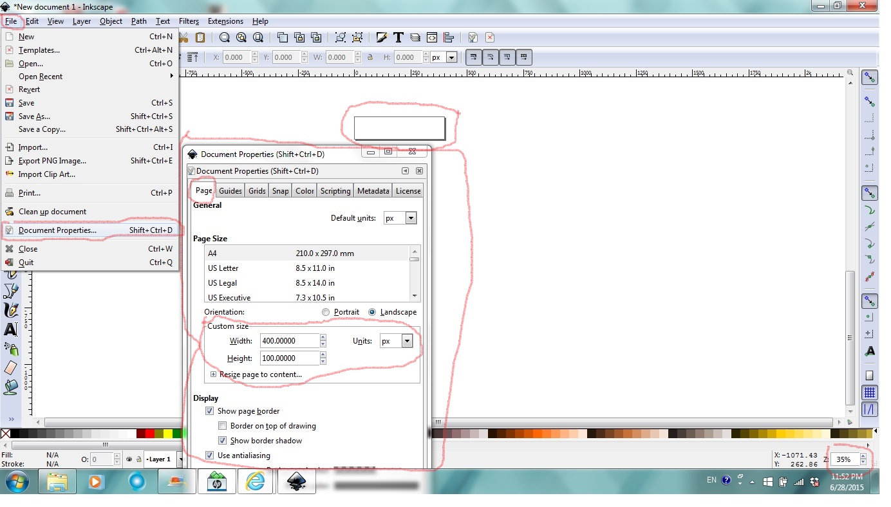Select the Paint Bucket fill tool
Viewport: 891px width, 507px height.
tap(10, 387)
